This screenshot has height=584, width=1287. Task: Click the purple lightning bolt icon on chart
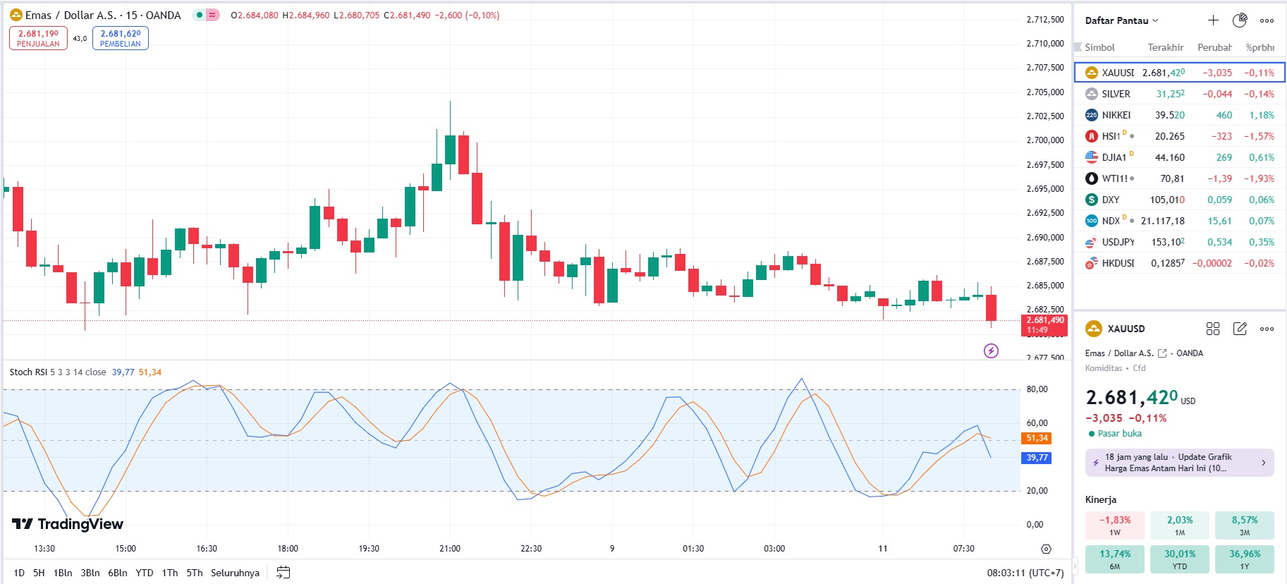coord(991,351)
